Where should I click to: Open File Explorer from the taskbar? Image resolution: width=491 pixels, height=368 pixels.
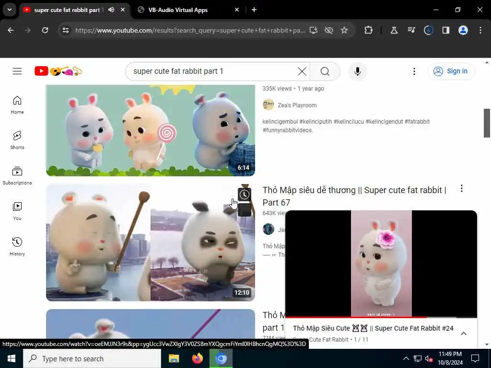click(174, 358)
